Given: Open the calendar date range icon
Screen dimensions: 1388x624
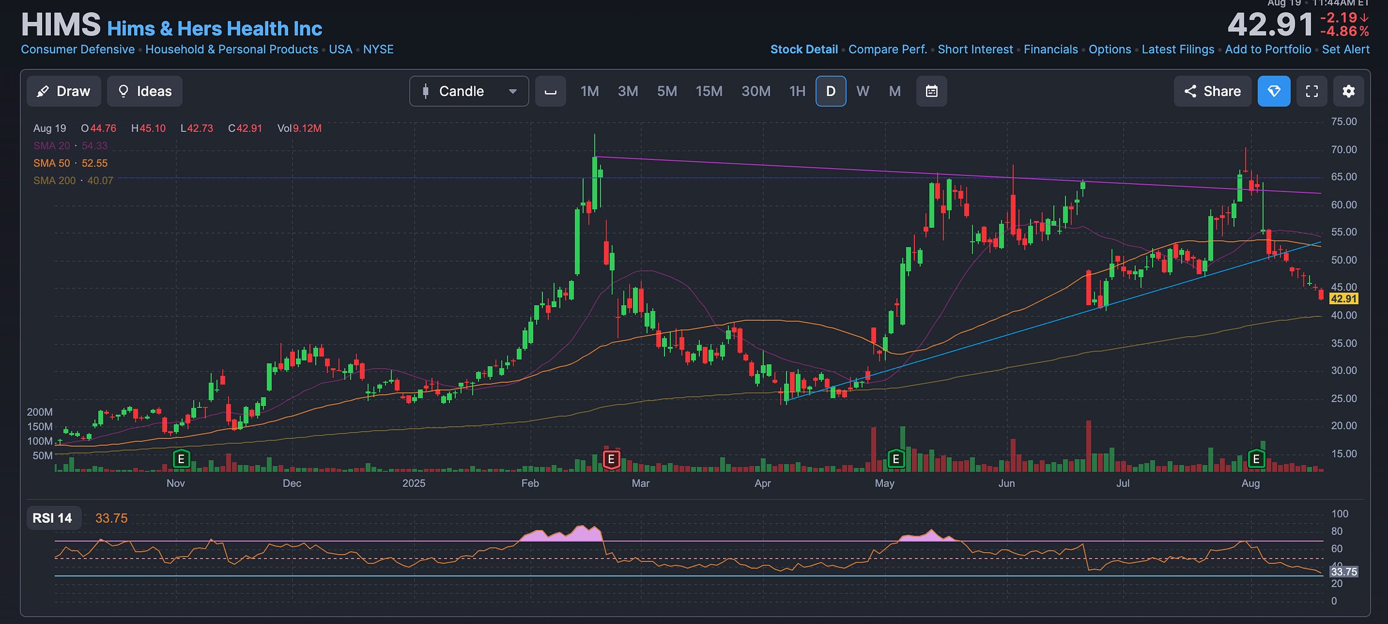Looking at the screenshot, I should (x=932, y=91).
